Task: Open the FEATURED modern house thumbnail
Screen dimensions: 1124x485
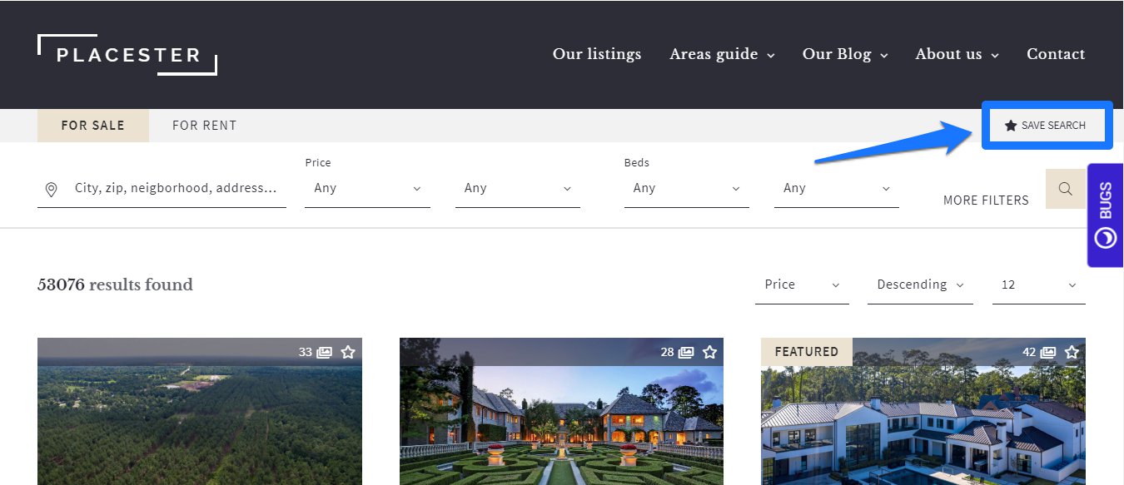Action: point(923,411)
